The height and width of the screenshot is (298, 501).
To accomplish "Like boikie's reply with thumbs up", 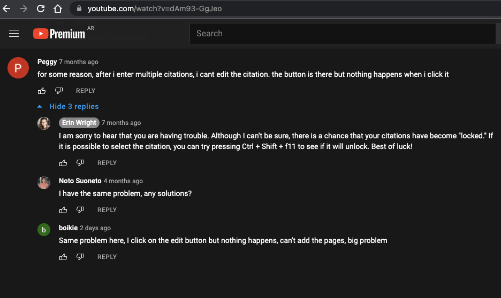I will 63,257.
